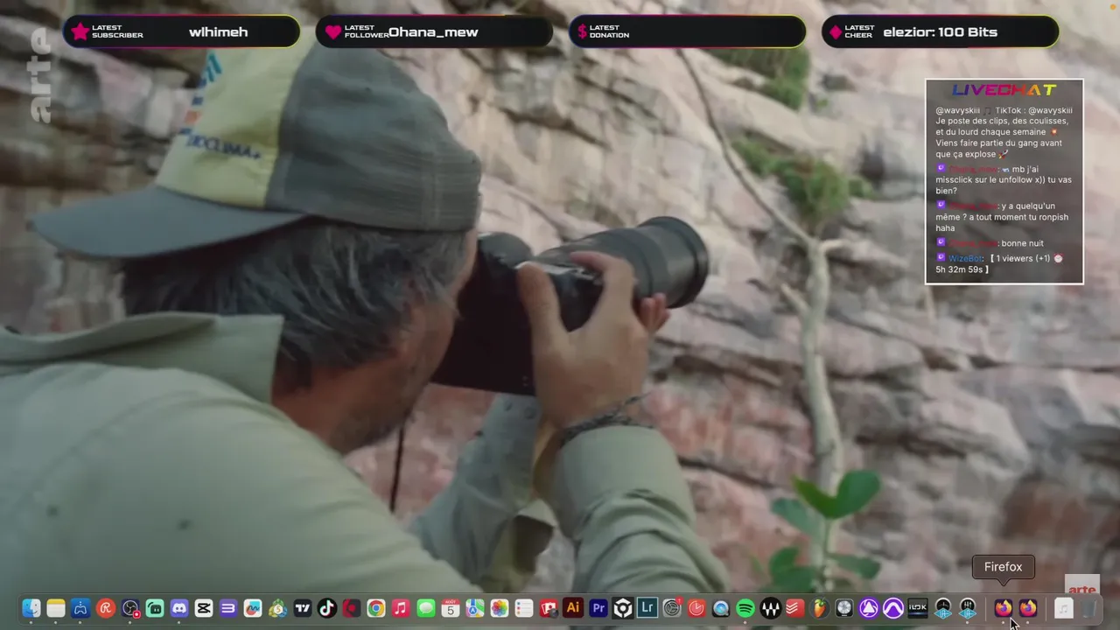Image resolution: width=1120 pixels, height=630 pixels.
Task: Open the UAD meter knob icon
Action: tap(943, 608)
